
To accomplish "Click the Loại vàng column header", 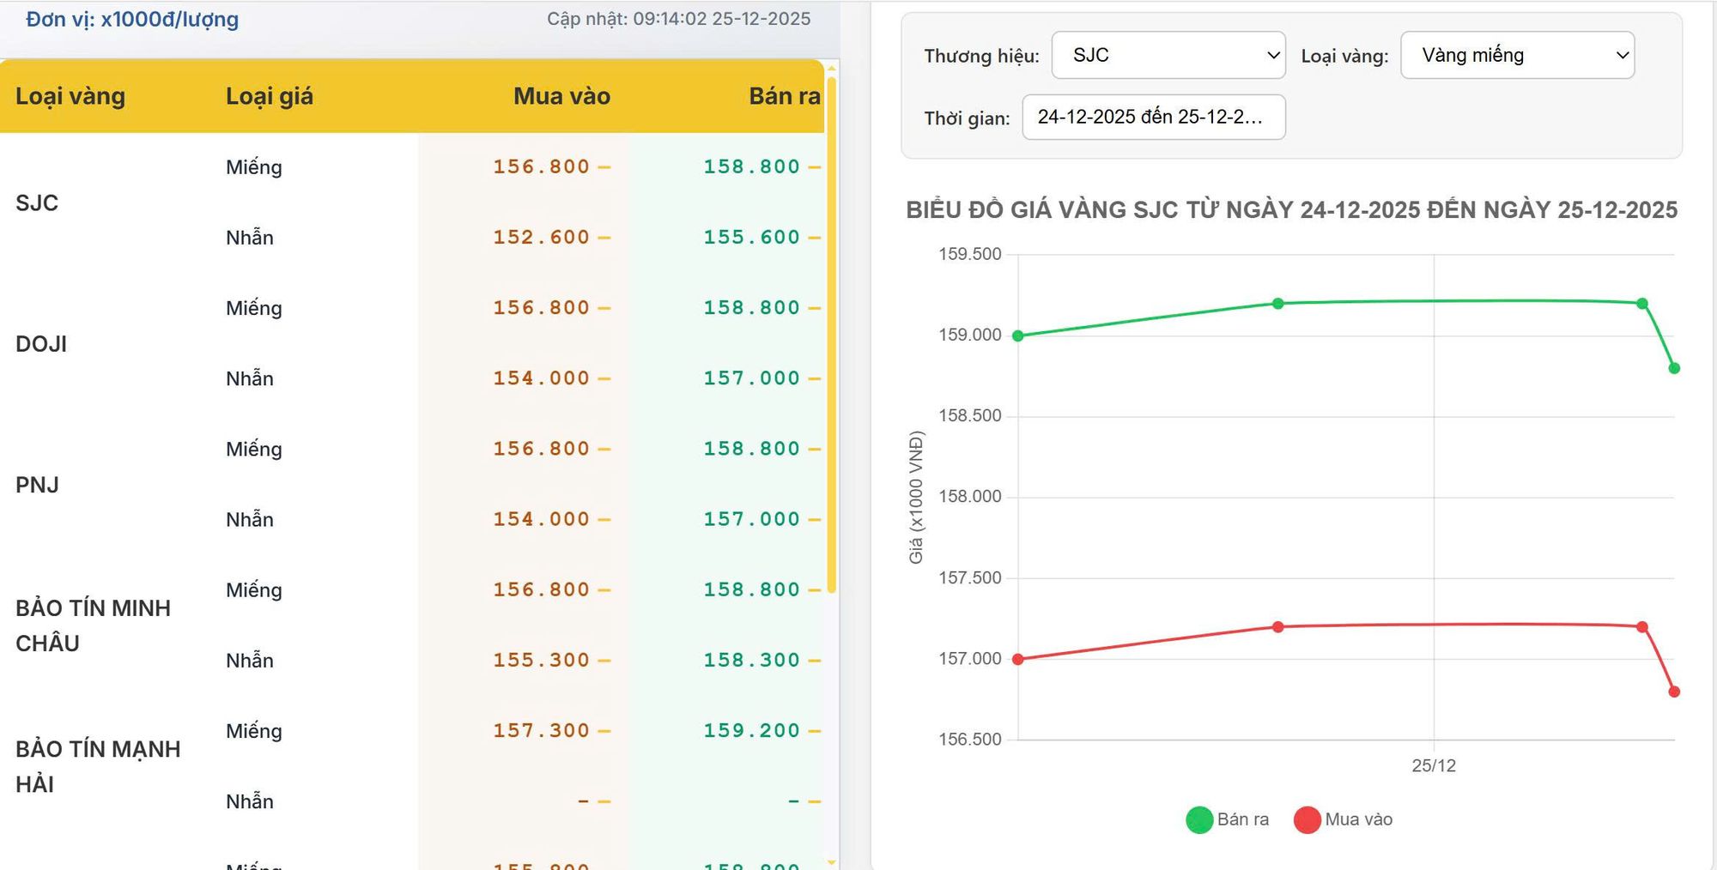I will [x=70, y=96].
